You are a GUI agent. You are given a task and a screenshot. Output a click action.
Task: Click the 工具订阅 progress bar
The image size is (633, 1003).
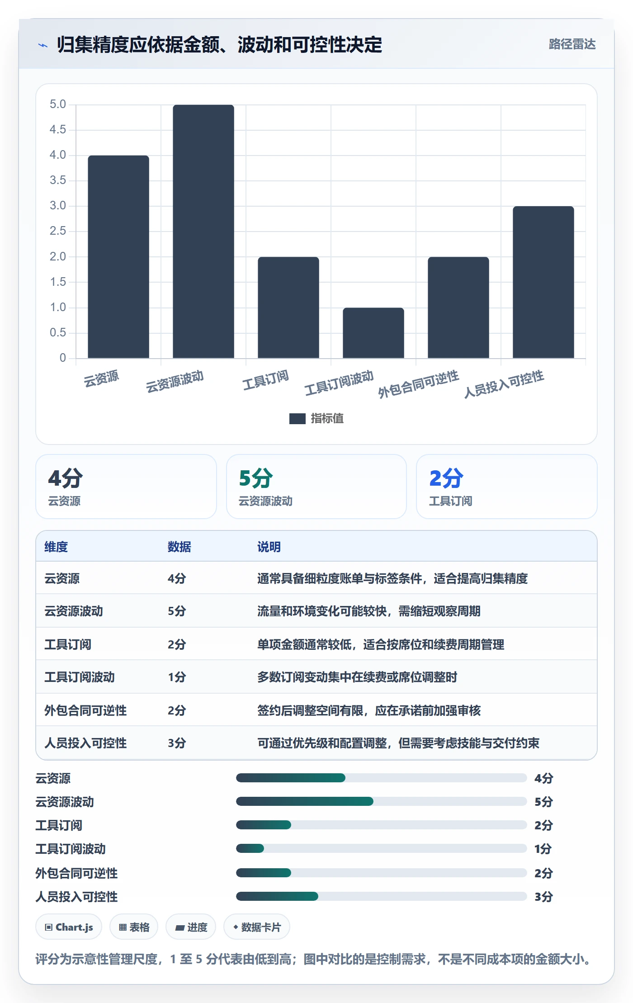(x=382, y=825)
